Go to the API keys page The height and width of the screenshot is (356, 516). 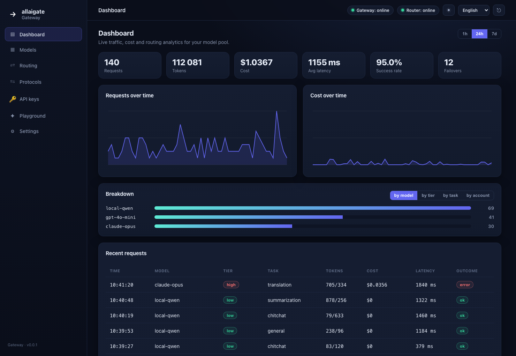(43, 99)
